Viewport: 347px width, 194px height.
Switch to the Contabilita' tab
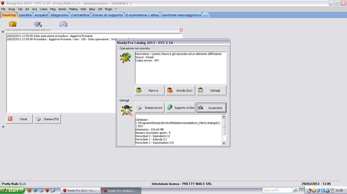coord(80,15)
